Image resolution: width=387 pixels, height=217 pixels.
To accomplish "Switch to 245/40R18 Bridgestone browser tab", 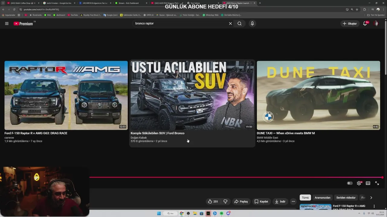I will coord(95,3).
